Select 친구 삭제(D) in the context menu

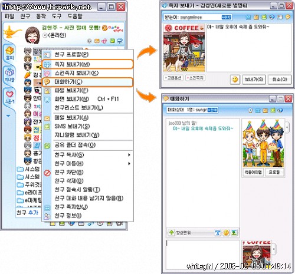click(x=87, y=181)
